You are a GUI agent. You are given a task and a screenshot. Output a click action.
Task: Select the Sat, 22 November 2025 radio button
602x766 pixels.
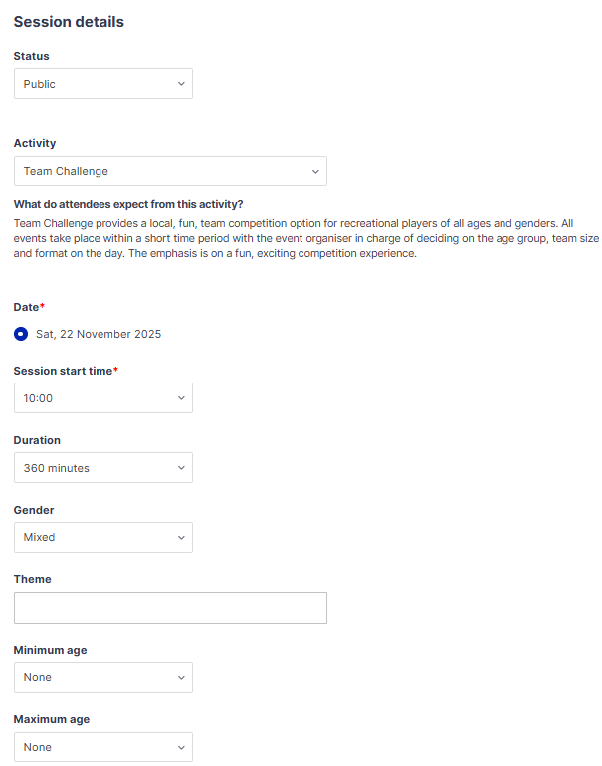coord(21,334)
